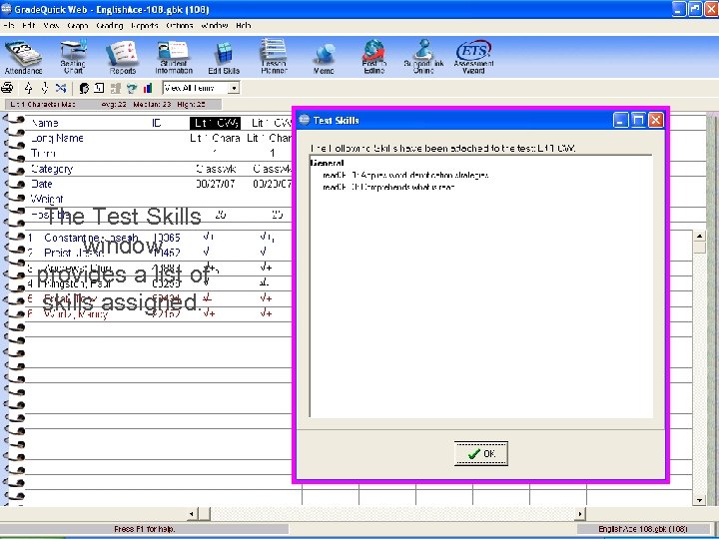Viewport: 719px width, 539px height.
Task: Click the Weight row label
Action: tap(47, 199)
